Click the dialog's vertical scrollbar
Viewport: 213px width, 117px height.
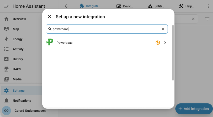pyautogui.click(x=173, y=53)
